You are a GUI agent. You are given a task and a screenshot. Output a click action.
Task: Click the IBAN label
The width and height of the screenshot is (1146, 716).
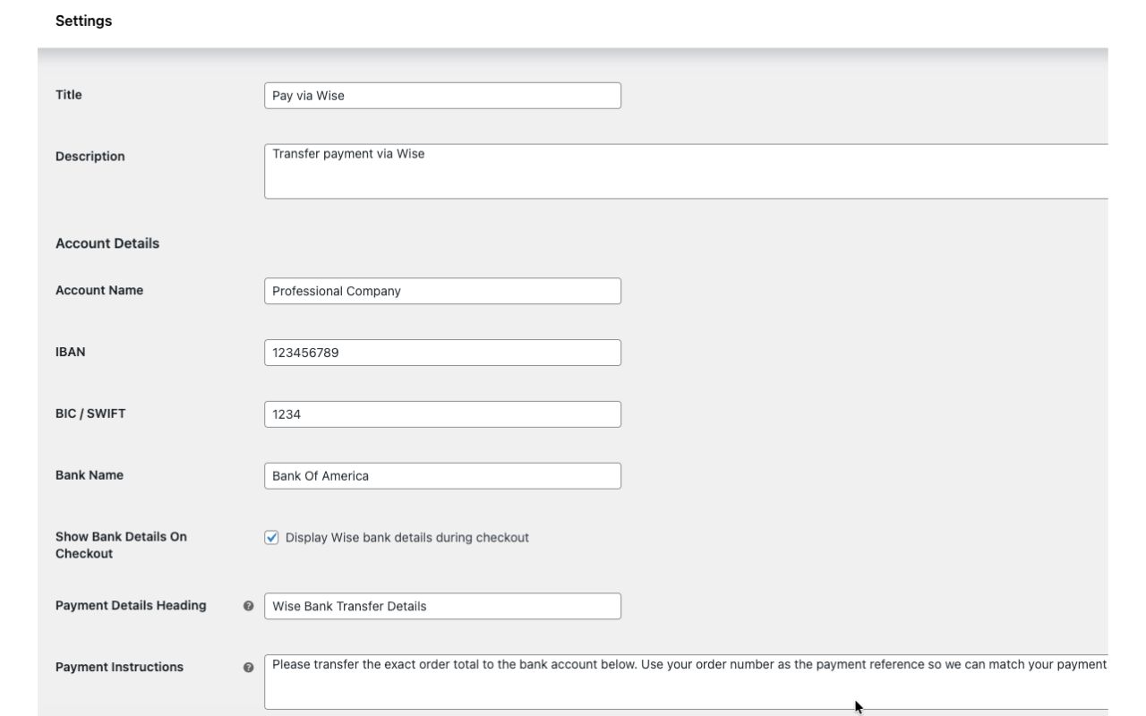click(71, 352)
